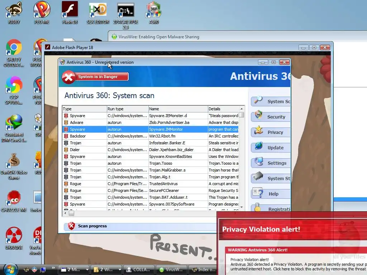
Task: Expand the quick launch overflow chevron
Action: pos(53,268)
